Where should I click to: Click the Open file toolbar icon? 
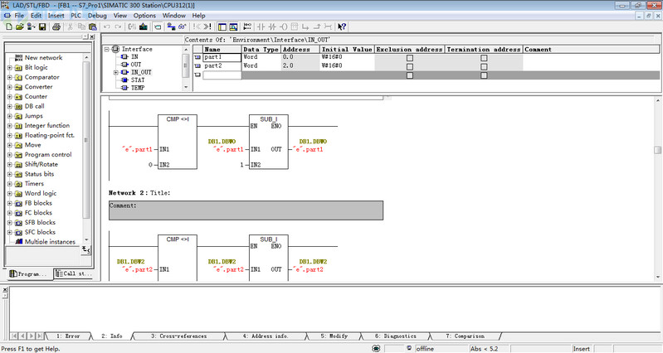point(18,27)
